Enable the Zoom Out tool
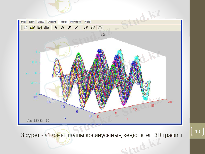This screenshot has width=205, height=154. pyautogui.click(x=93, y=27)
